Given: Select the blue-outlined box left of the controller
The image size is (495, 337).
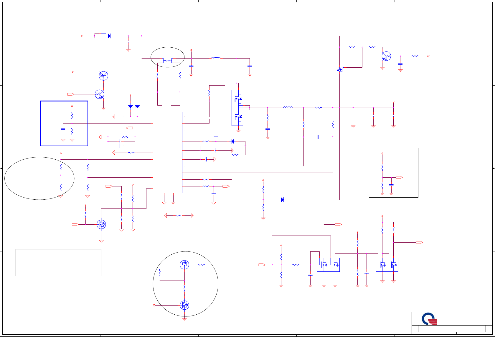Looking at the screenshot, I should pyautogui.click(x=64, y=123).
